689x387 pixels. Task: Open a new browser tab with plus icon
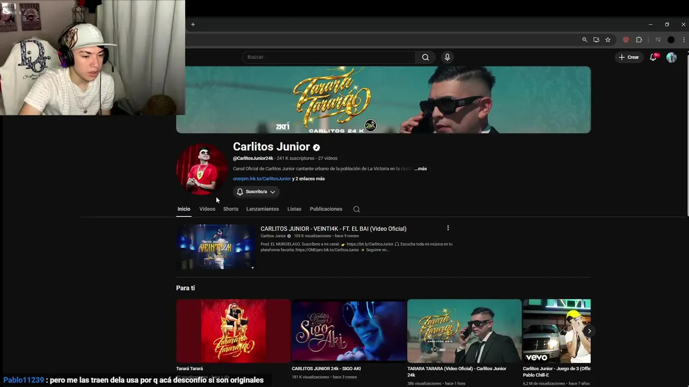coord(193,24)
